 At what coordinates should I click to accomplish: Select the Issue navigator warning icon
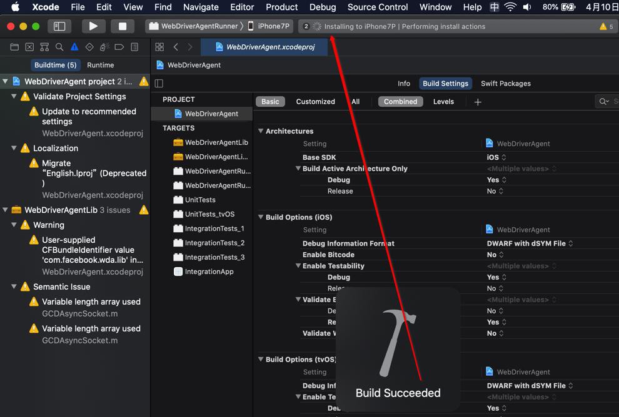coord(74,47)
